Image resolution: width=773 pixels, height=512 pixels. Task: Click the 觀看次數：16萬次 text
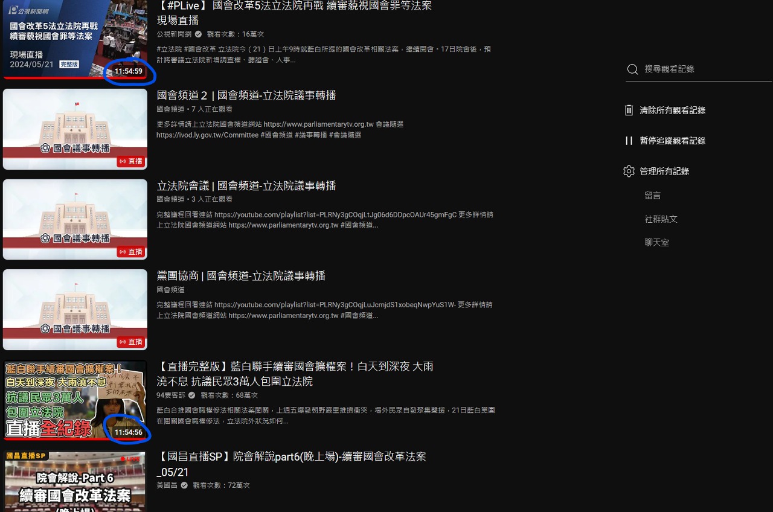[236, 34]
